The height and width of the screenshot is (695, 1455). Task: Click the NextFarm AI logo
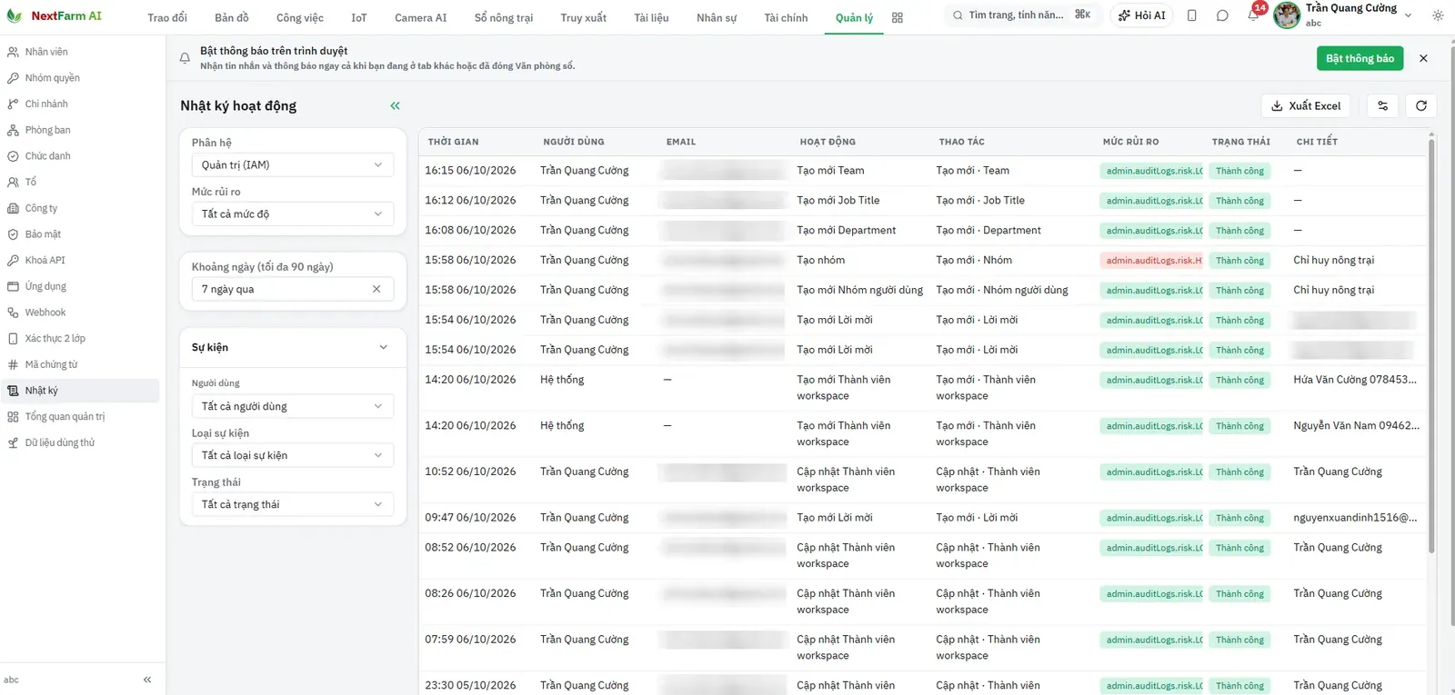pos(54,16)
